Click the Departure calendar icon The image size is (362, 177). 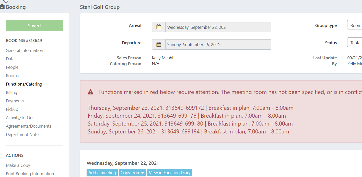[159, 45]
